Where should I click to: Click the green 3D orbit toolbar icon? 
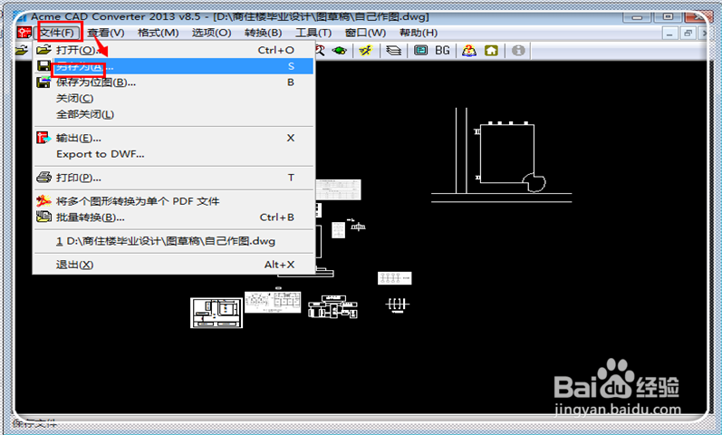(x=340, y=50)
